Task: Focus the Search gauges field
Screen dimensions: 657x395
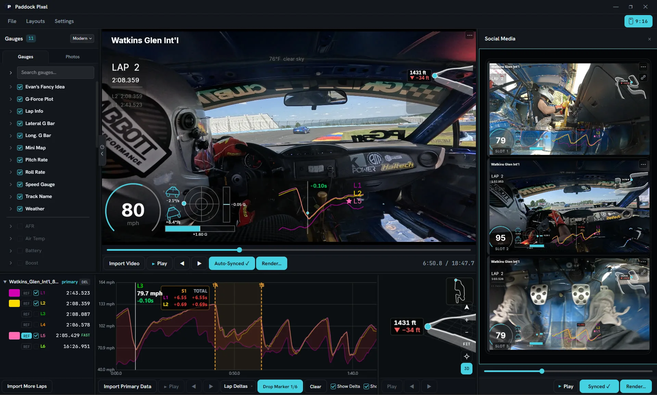Action: tap(55, 73)
